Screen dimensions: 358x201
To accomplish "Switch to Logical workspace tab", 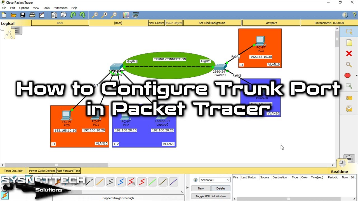I will [8, 23].
